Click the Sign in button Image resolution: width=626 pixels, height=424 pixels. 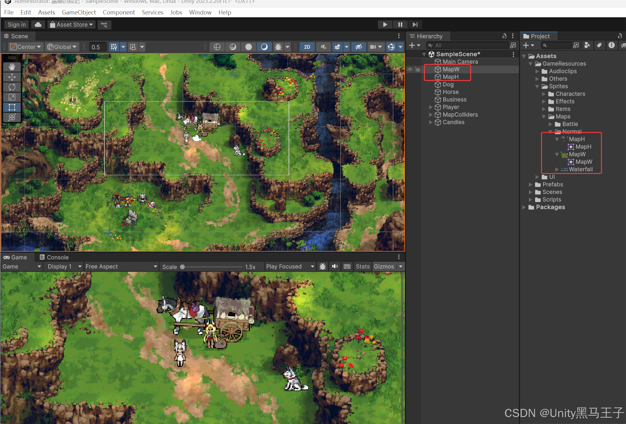coord(17,25)
